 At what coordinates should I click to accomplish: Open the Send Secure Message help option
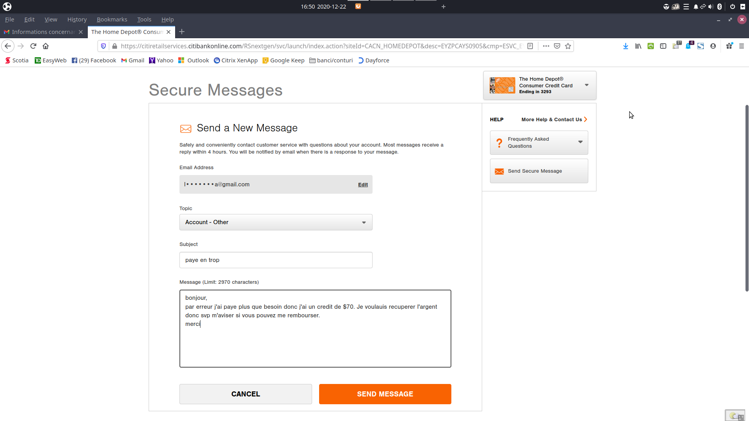(x=539, y=171)
